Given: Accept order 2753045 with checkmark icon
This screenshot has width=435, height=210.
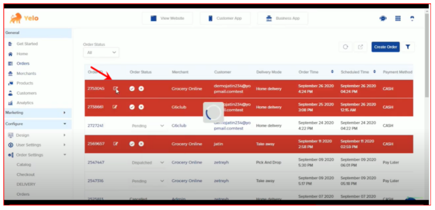Looking at the screenshot, I should coord(132,89).
